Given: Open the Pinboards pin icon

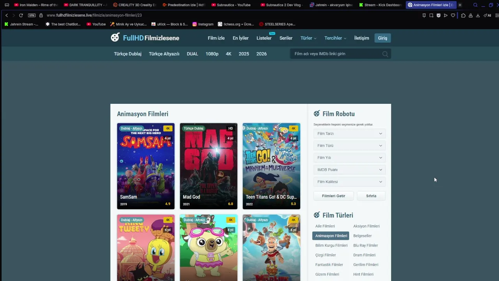Looking at the screenshot, I should [x=424, y=16].
